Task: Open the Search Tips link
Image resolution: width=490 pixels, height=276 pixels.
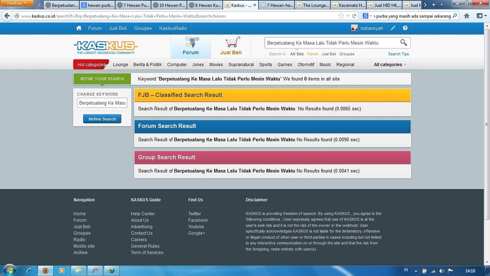Action: coord(399,54)
